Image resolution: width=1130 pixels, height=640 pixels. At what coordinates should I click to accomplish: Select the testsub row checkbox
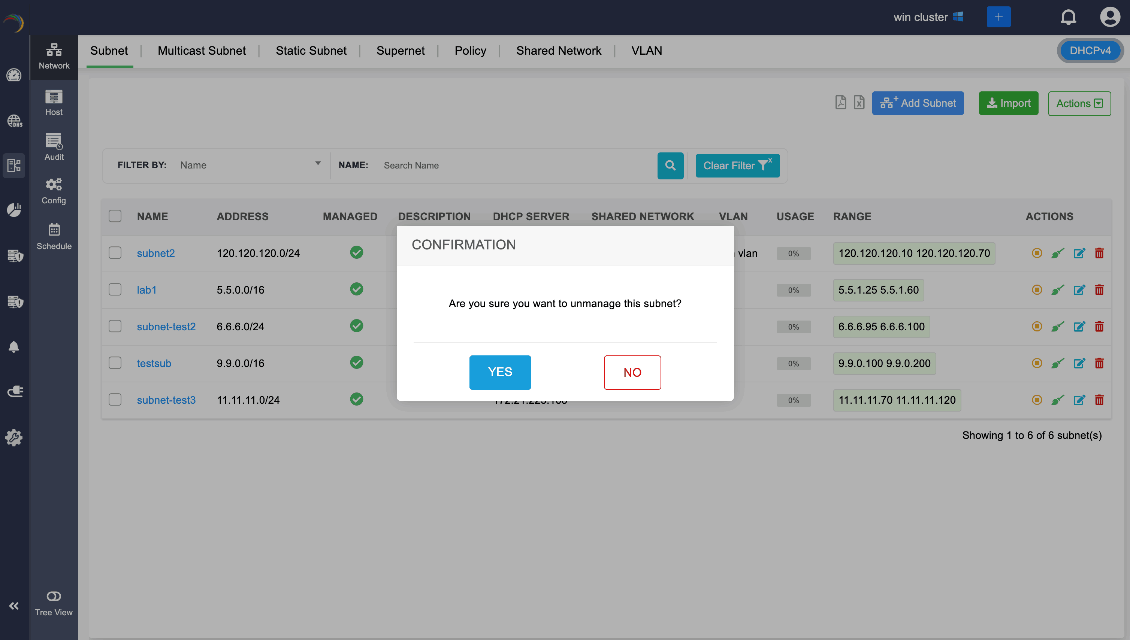pyautogui.click(x=115, y=363)
